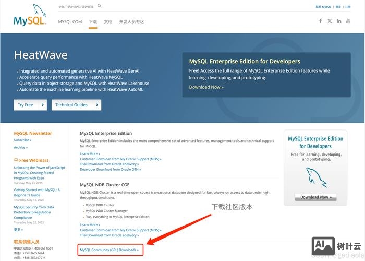Click 'MySQL NDB Cluster' bullet item
365x261 pixels.
[x=100, y=205]
